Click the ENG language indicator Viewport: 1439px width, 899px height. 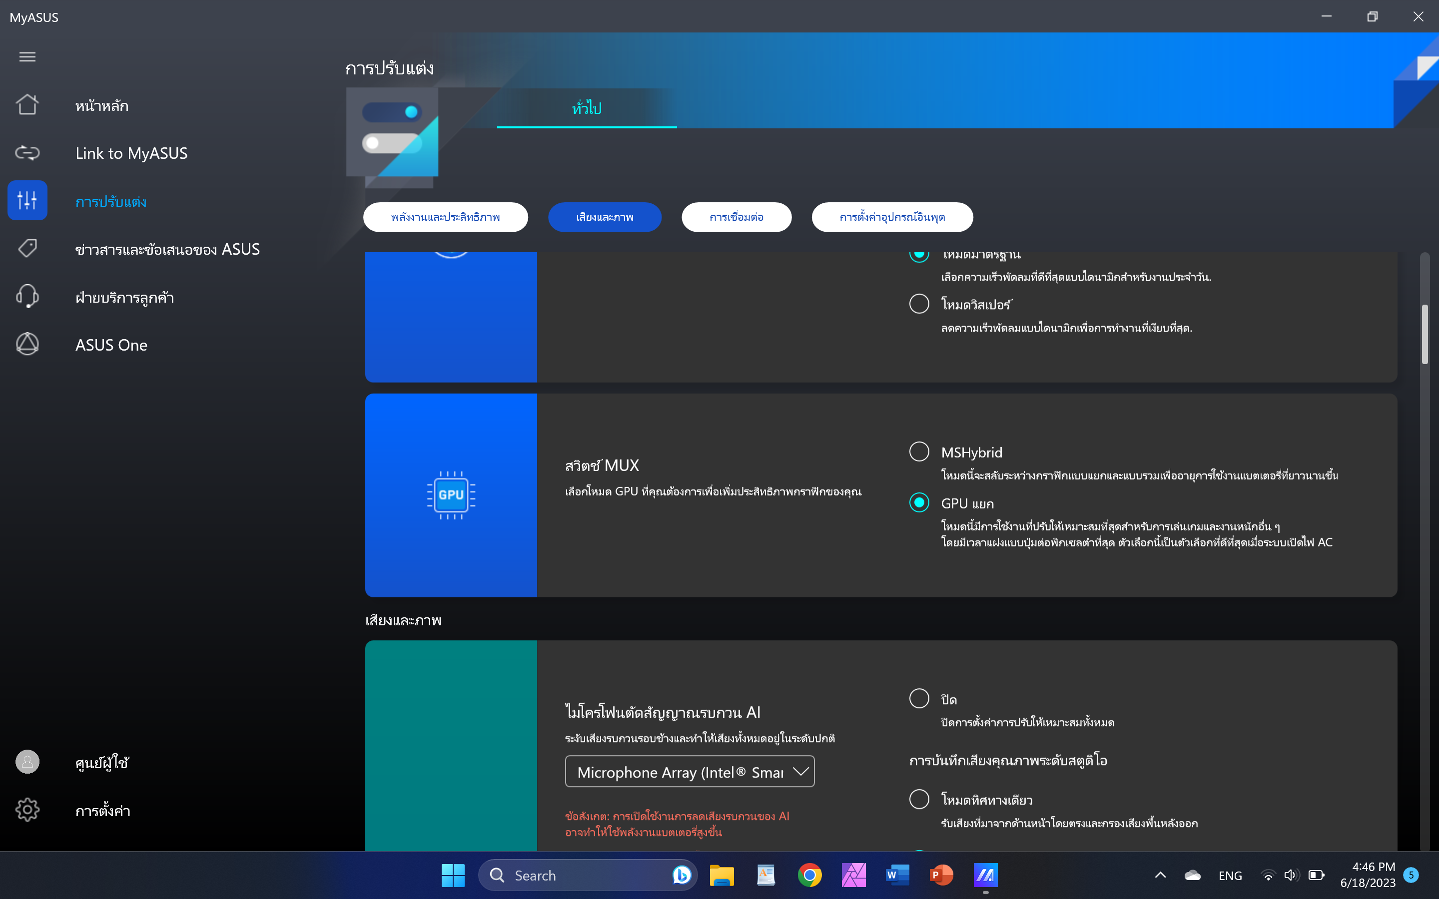pos(1230,875)
